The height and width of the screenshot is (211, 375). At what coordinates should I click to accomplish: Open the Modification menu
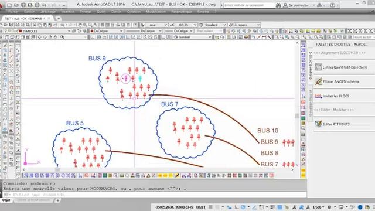156,12
